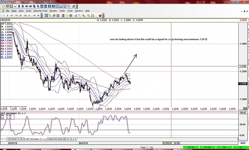Click the 07/09/10 - 16:00 date marker
Image resolution: width=249 pixels, height=150 pixels.
(x=171, y=143)
